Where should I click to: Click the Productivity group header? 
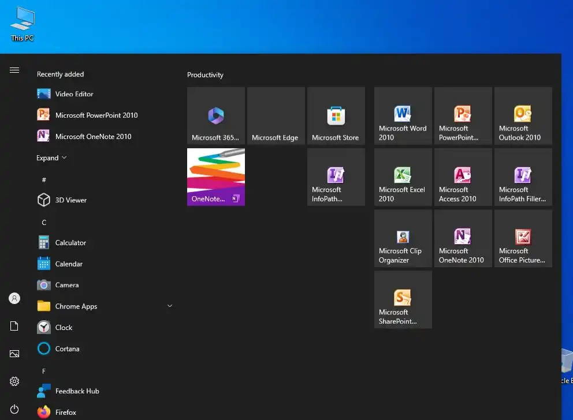click(x=205, y=75)
